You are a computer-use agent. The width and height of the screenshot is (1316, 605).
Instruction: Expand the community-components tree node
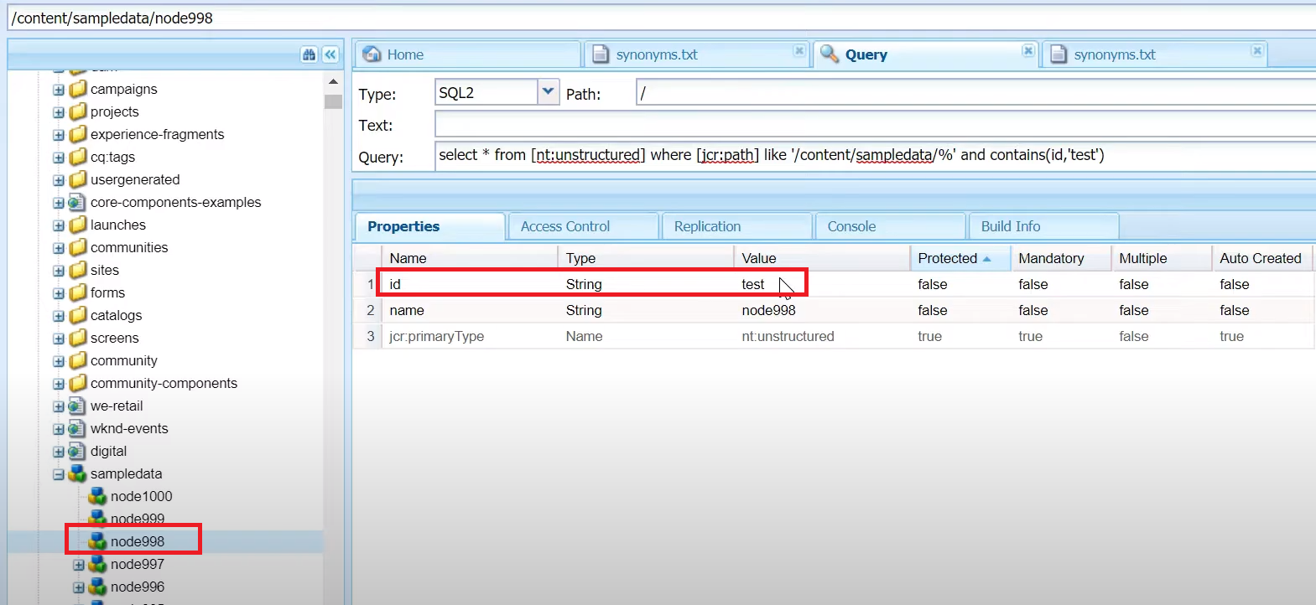click(59, 384)
